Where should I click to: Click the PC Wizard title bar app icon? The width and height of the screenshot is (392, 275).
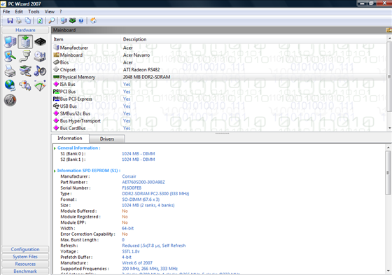[x=3, y=3]
